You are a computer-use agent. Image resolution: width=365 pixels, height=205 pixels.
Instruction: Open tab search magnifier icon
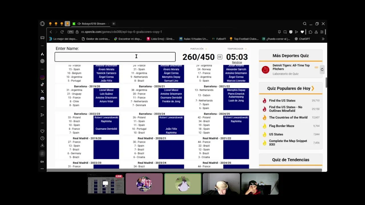pos(305,24)
